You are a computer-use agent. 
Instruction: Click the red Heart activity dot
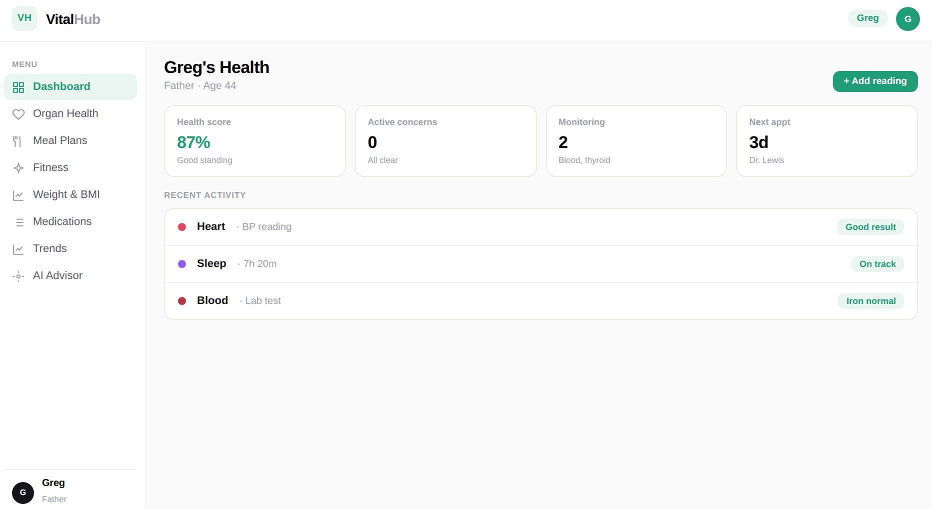click(x=182, y=227)
